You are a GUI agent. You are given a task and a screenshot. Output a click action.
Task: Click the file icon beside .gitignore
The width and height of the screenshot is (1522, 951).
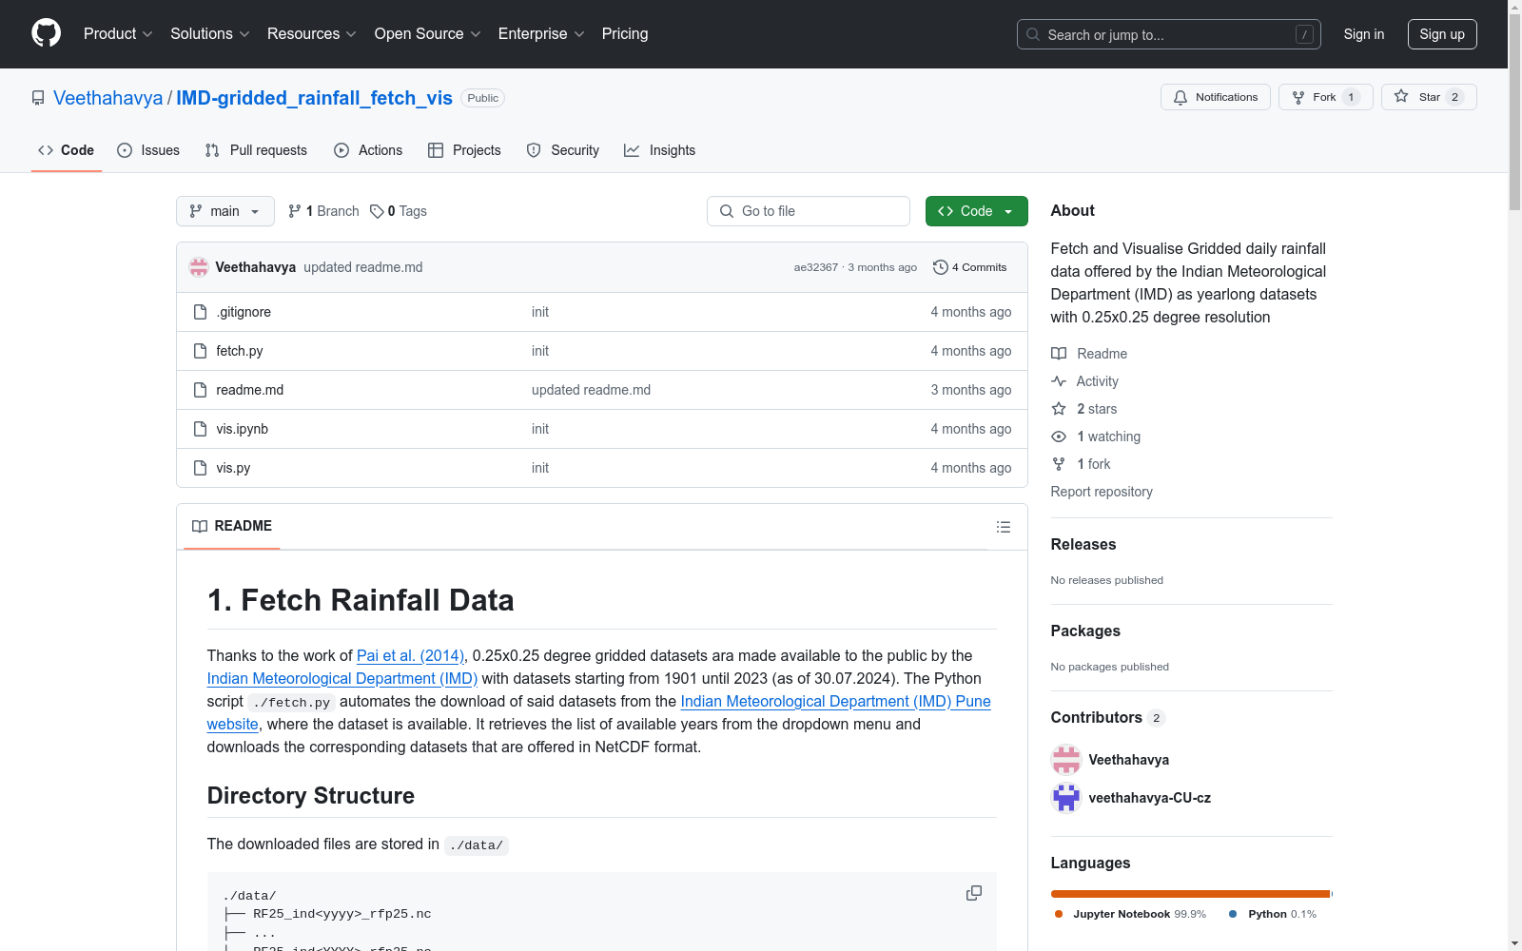pos(200,312)
